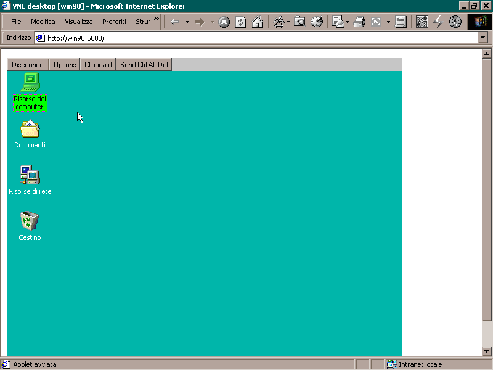
Task: Click the diagonal-arrow box toolbar icon
Action: pyautogui.click(x=376, y=22)
